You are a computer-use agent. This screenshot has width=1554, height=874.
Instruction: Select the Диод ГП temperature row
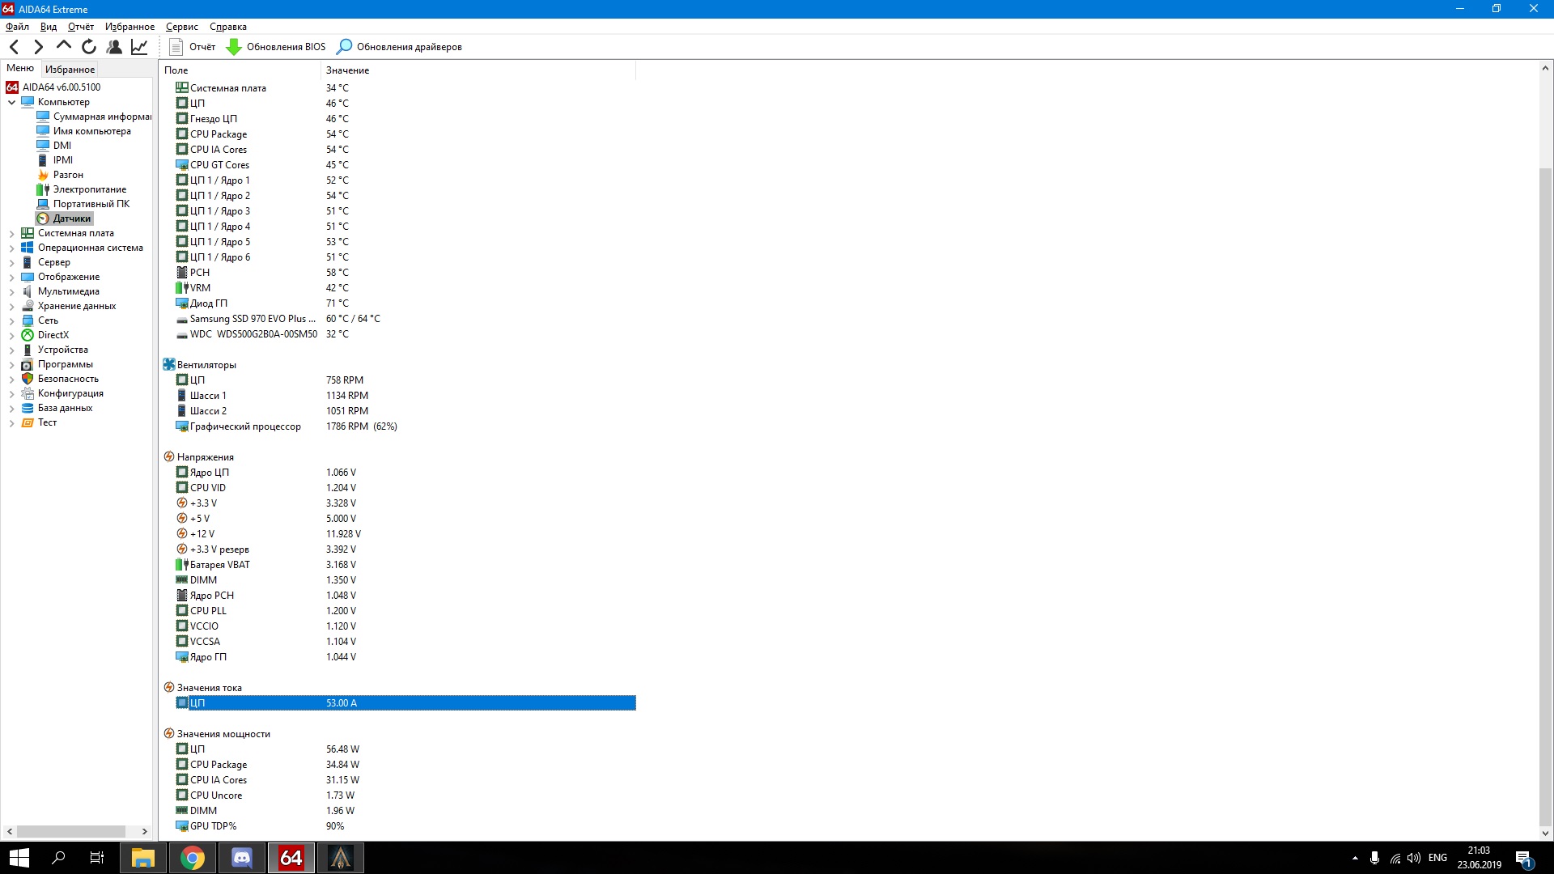(x=208, y=303)
